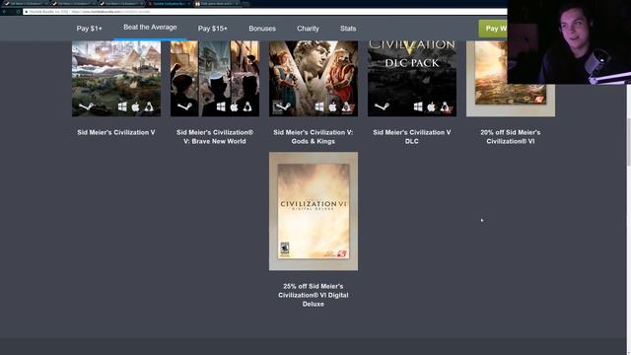
Task: Click Linux icon on Brave New World card
Action: 247,106
